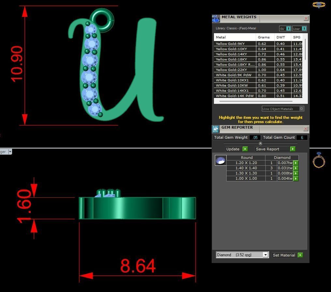
Task: Click the green arrow beside Update
Action: 245,149
